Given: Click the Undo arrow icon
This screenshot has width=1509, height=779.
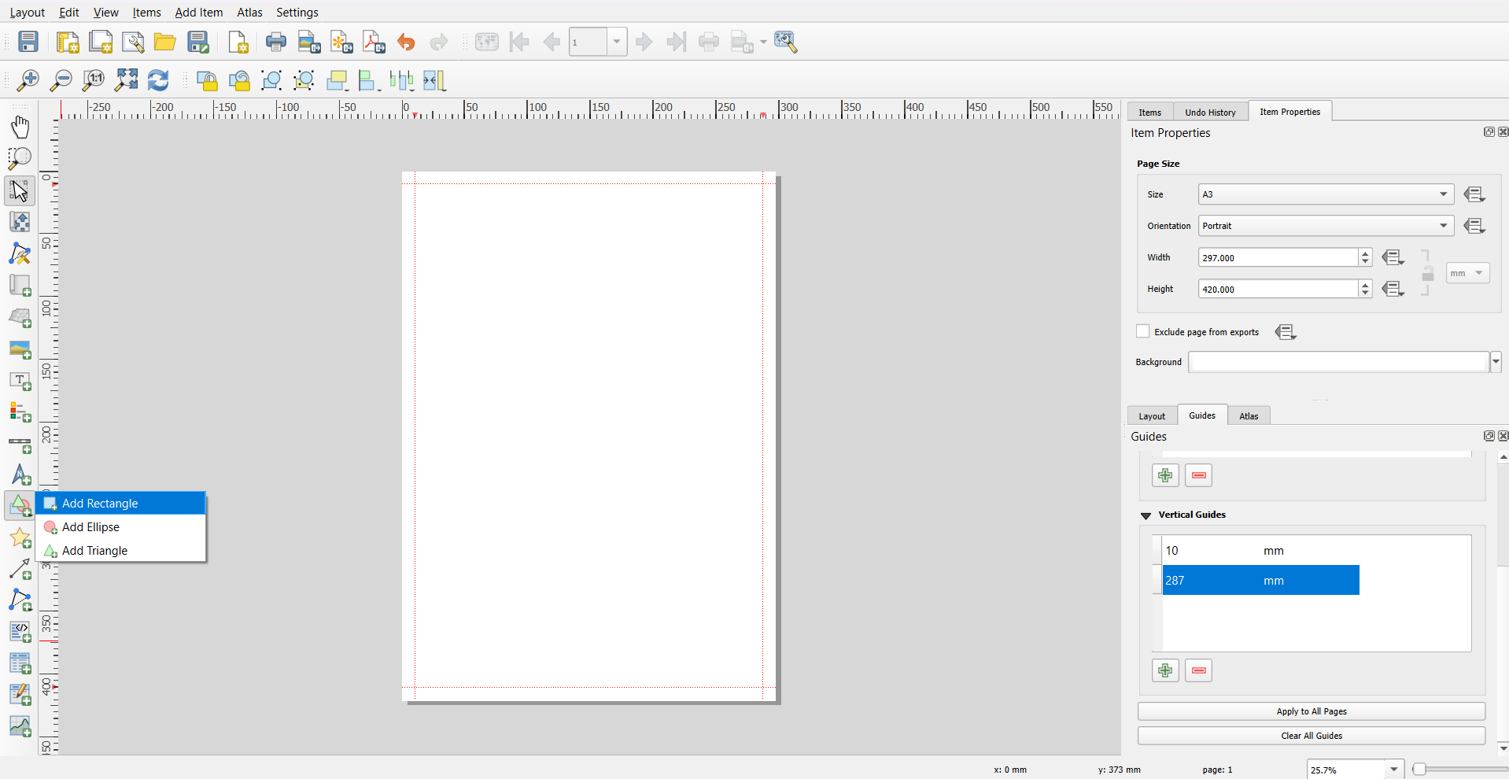Looking at the screenshot, I should 406,42.
